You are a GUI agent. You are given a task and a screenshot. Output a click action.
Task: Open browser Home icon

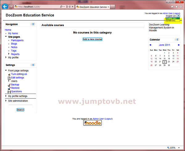point(172,7)
